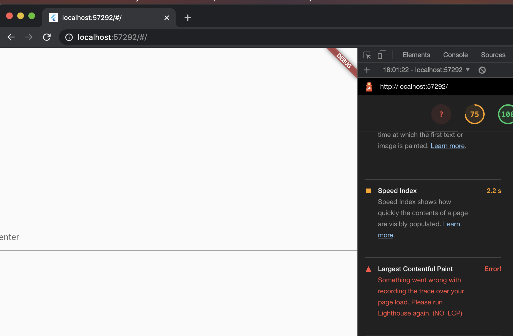Click the Flutter favicon on the browser tab
Viewport: 513px width, 336px height.
point(53,17)
